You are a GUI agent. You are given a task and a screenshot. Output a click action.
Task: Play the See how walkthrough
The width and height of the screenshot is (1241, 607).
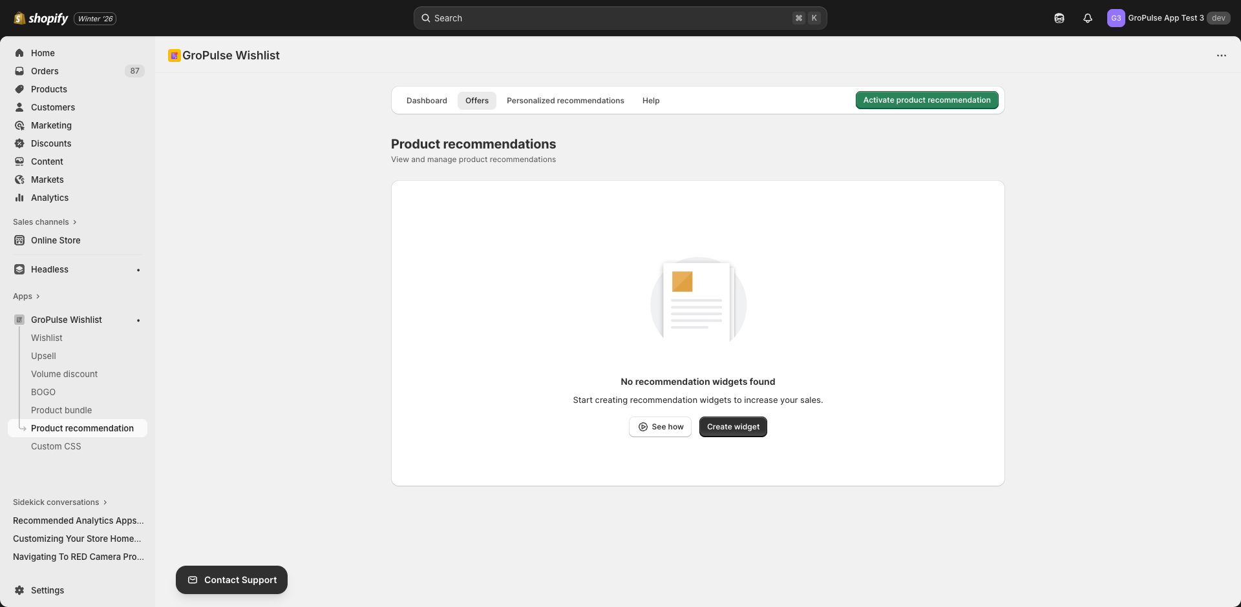tap(660, 427)
